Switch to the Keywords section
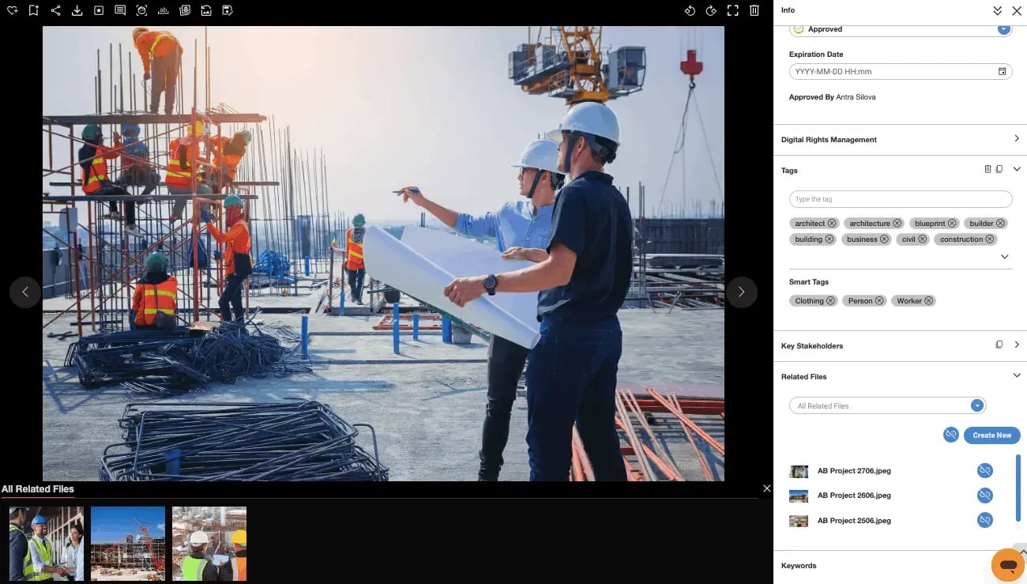Image resolution: width=1027 pixels, height=584 pixels. pyautogui.click(x=799, y=565)
